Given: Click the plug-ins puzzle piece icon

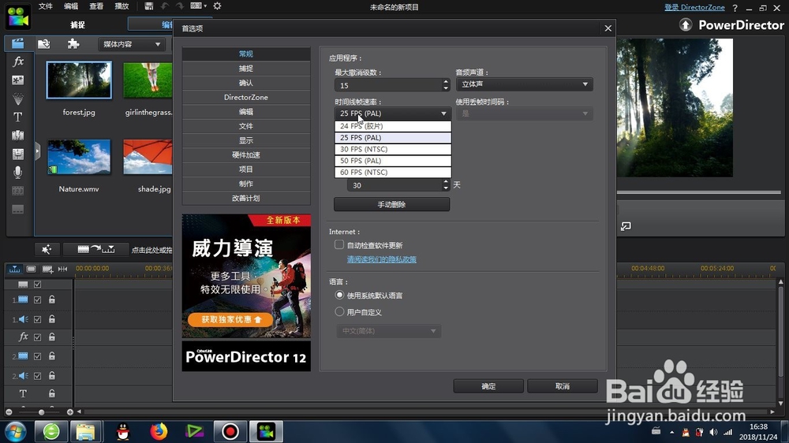Looking at the screenshot, I should coord(73,43).
